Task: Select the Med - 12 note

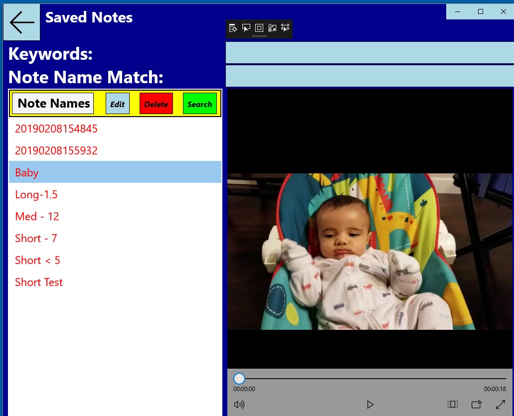Action: coord(115,216)
